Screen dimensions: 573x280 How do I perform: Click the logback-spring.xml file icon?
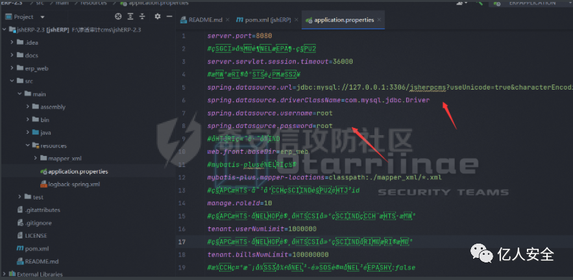pos(43,184)
